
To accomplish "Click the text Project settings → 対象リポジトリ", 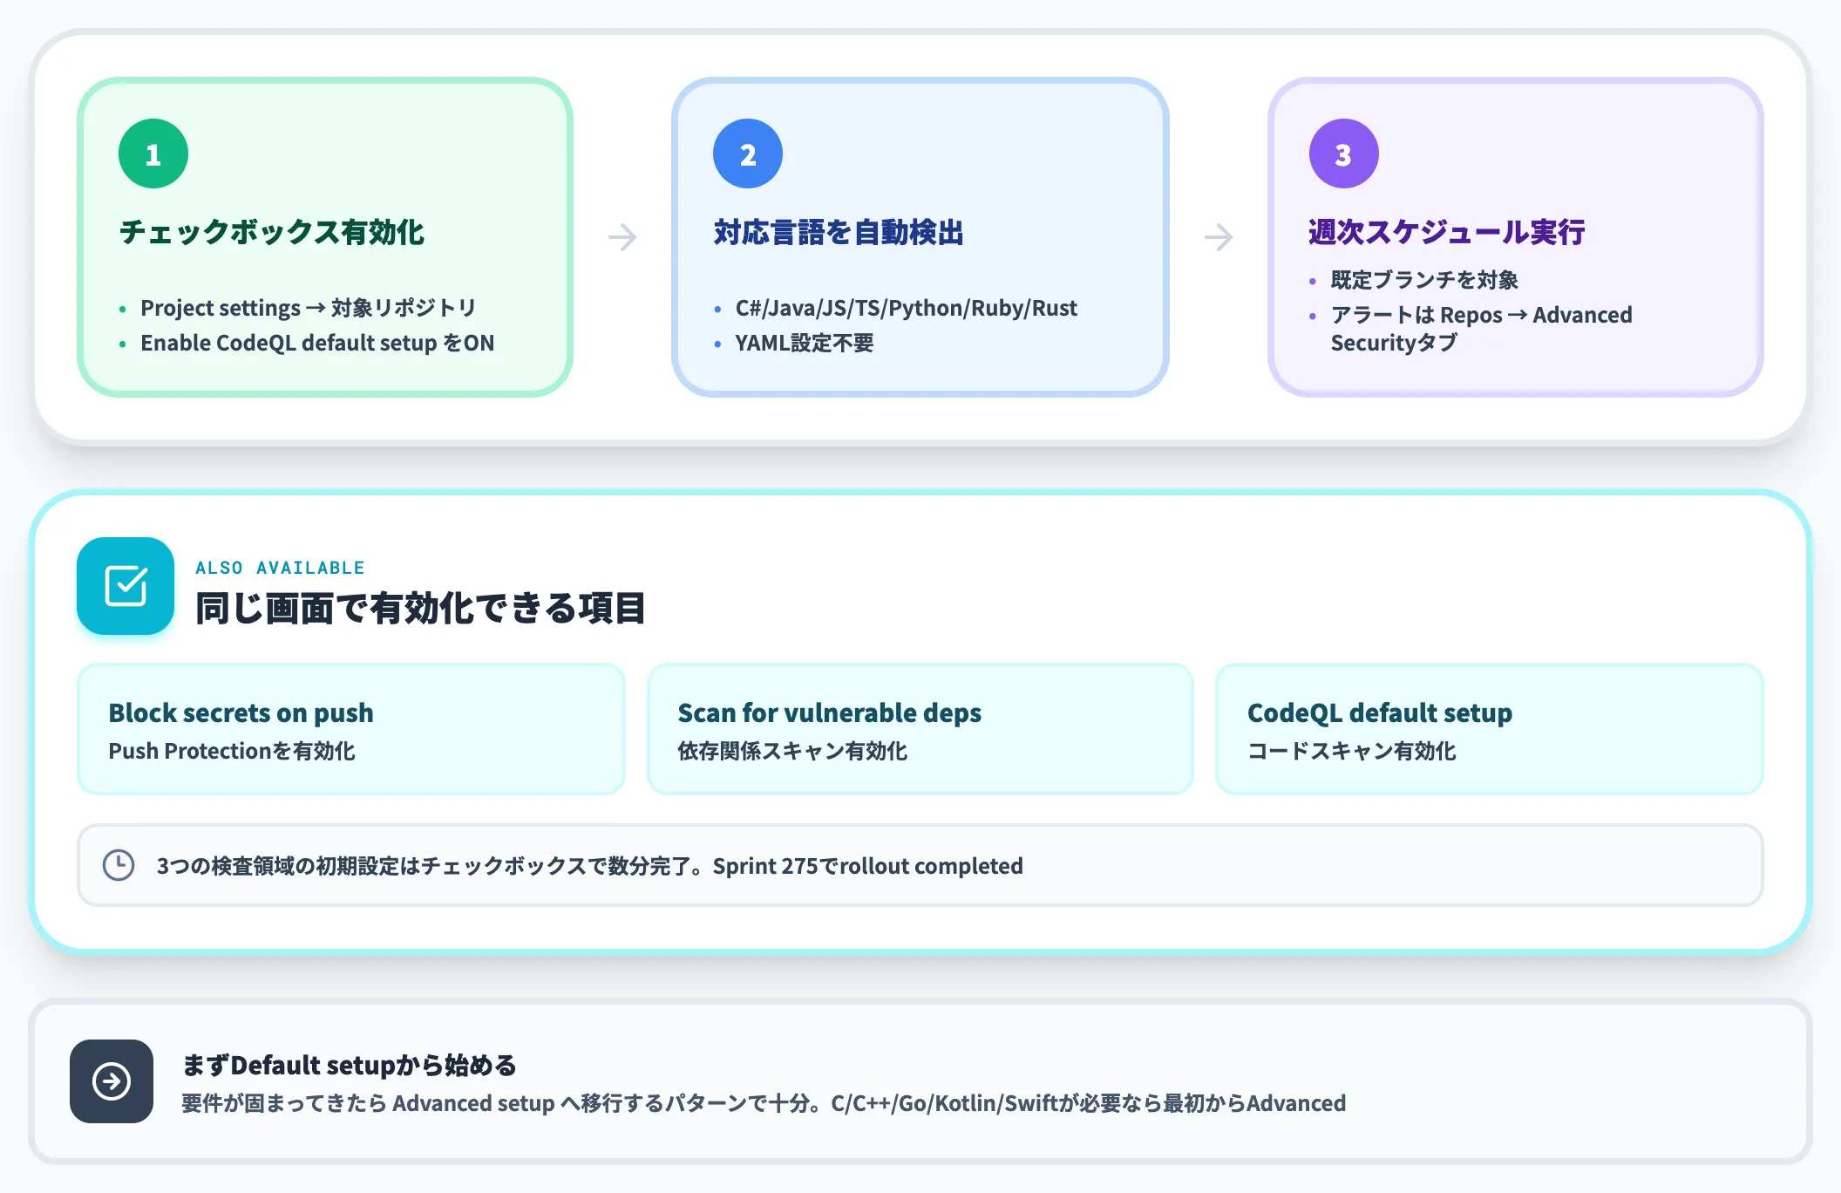I will (x=309, y=308).
